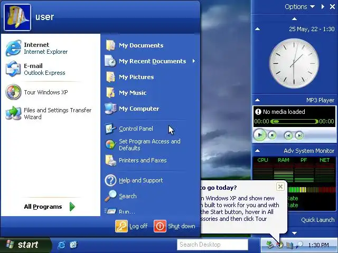The height and width of the screenshot is (253, 338).
Task: Click the CPU meter label
Action: tap(262, 160)
